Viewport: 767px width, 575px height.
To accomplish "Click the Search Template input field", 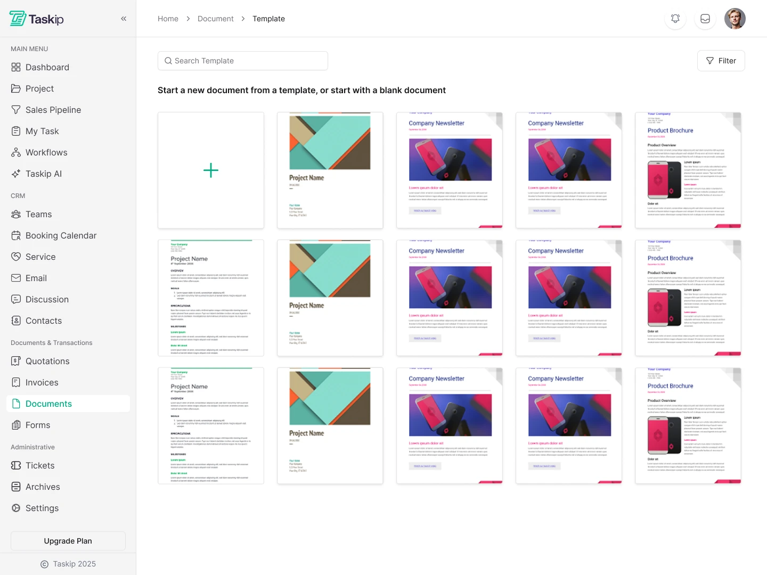I will coord(243,61).
